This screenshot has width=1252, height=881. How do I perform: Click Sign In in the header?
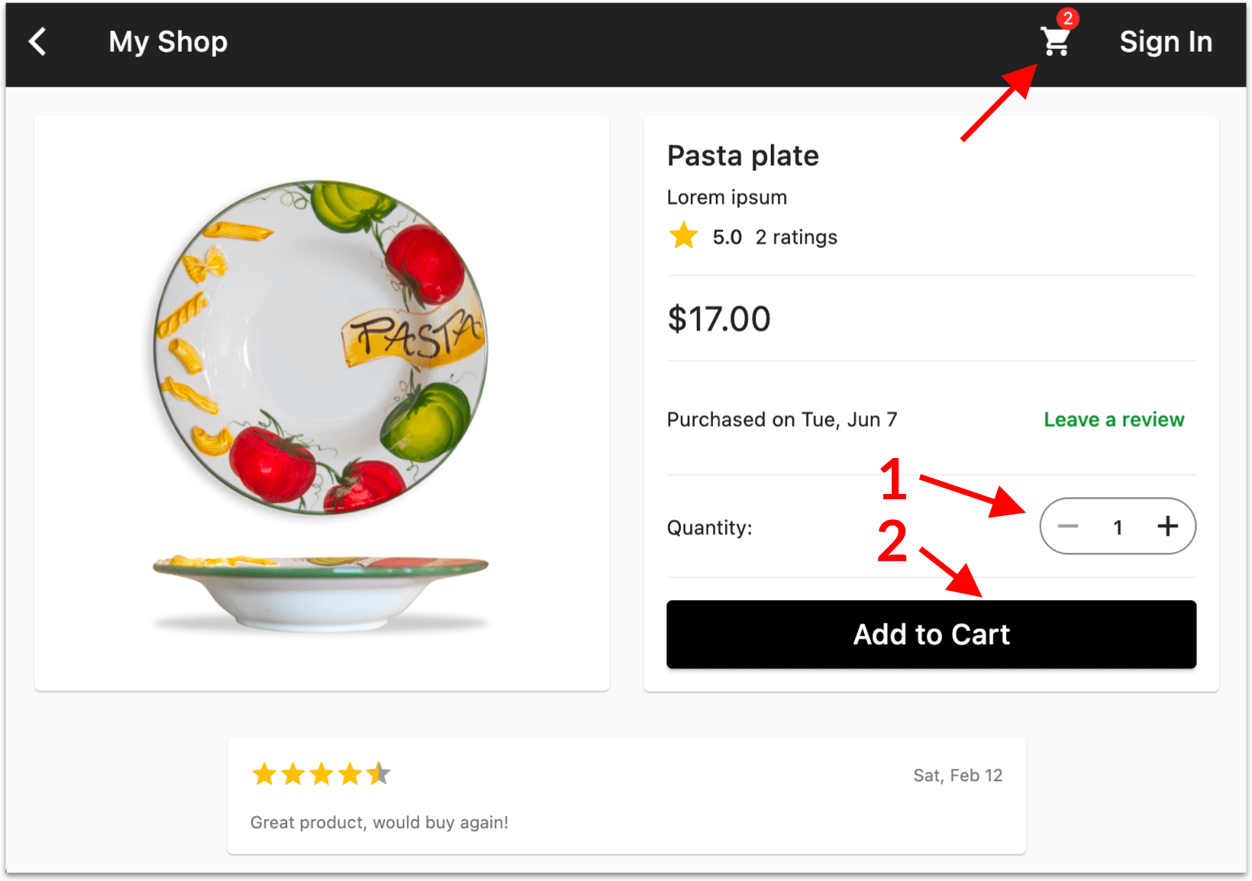tap(1166, 42)
